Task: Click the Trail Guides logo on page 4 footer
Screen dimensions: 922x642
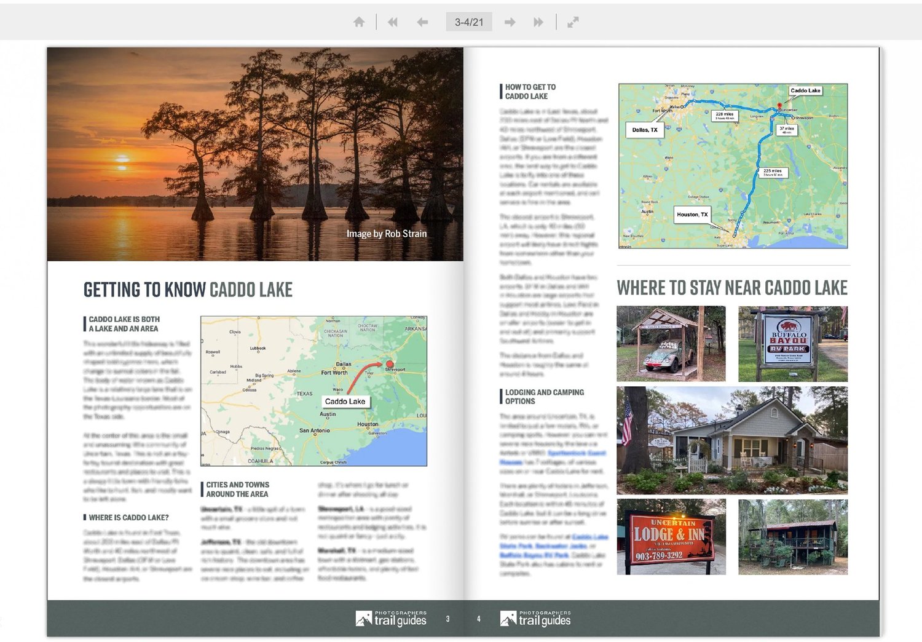Action: [x=535, y=617]
